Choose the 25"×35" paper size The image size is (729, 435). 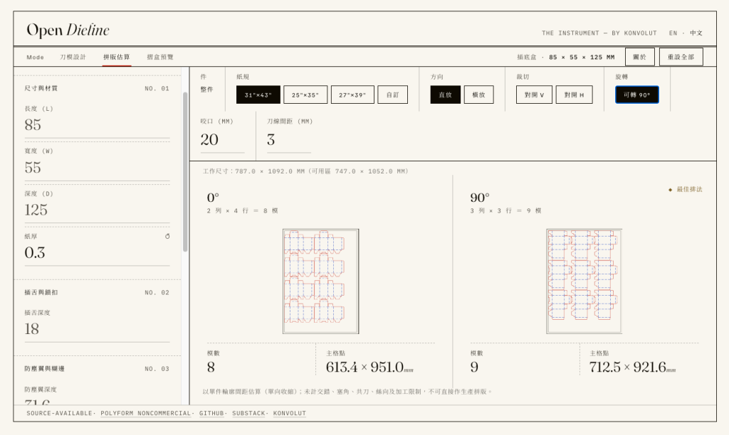(305, 95)
